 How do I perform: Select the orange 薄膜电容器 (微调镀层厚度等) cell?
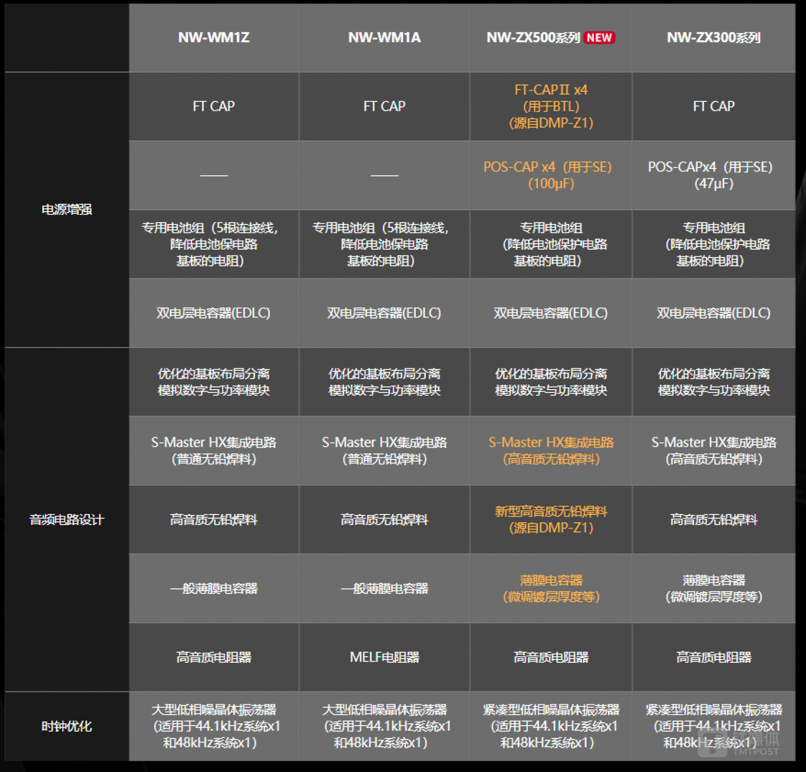(x=551, y=588)
